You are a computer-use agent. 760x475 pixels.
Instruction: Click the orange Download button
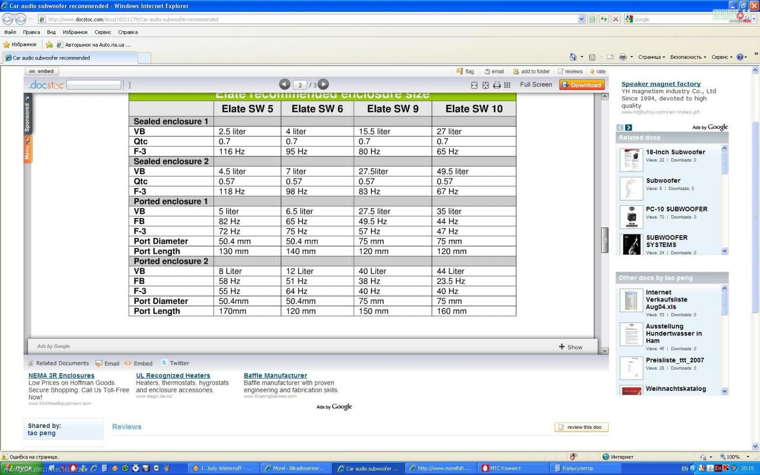[581, 85]
